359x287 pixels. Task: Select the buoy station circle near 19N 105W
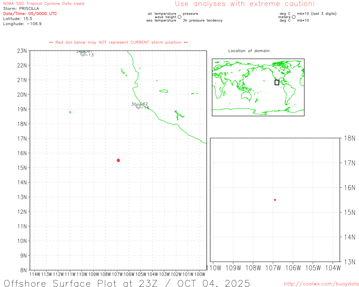click(138, 106)
